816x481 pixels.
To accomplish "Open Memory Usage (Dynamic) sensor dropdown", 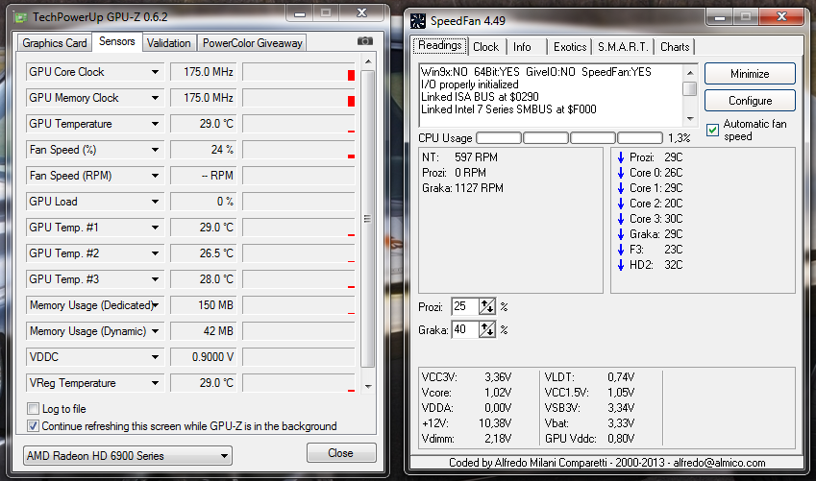I will pos(155,331).
